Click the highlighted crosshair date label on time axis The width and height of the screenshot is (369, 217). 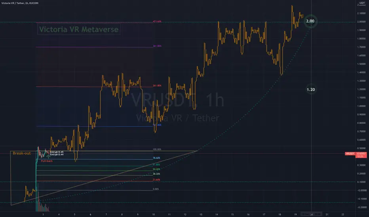311,214
